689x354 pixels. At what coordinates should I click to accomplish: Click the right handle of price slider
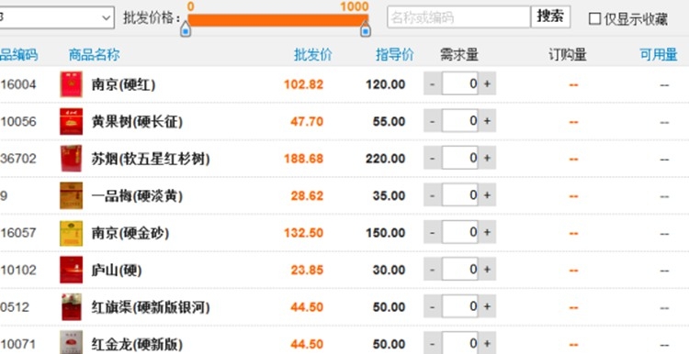click(365, 29)
